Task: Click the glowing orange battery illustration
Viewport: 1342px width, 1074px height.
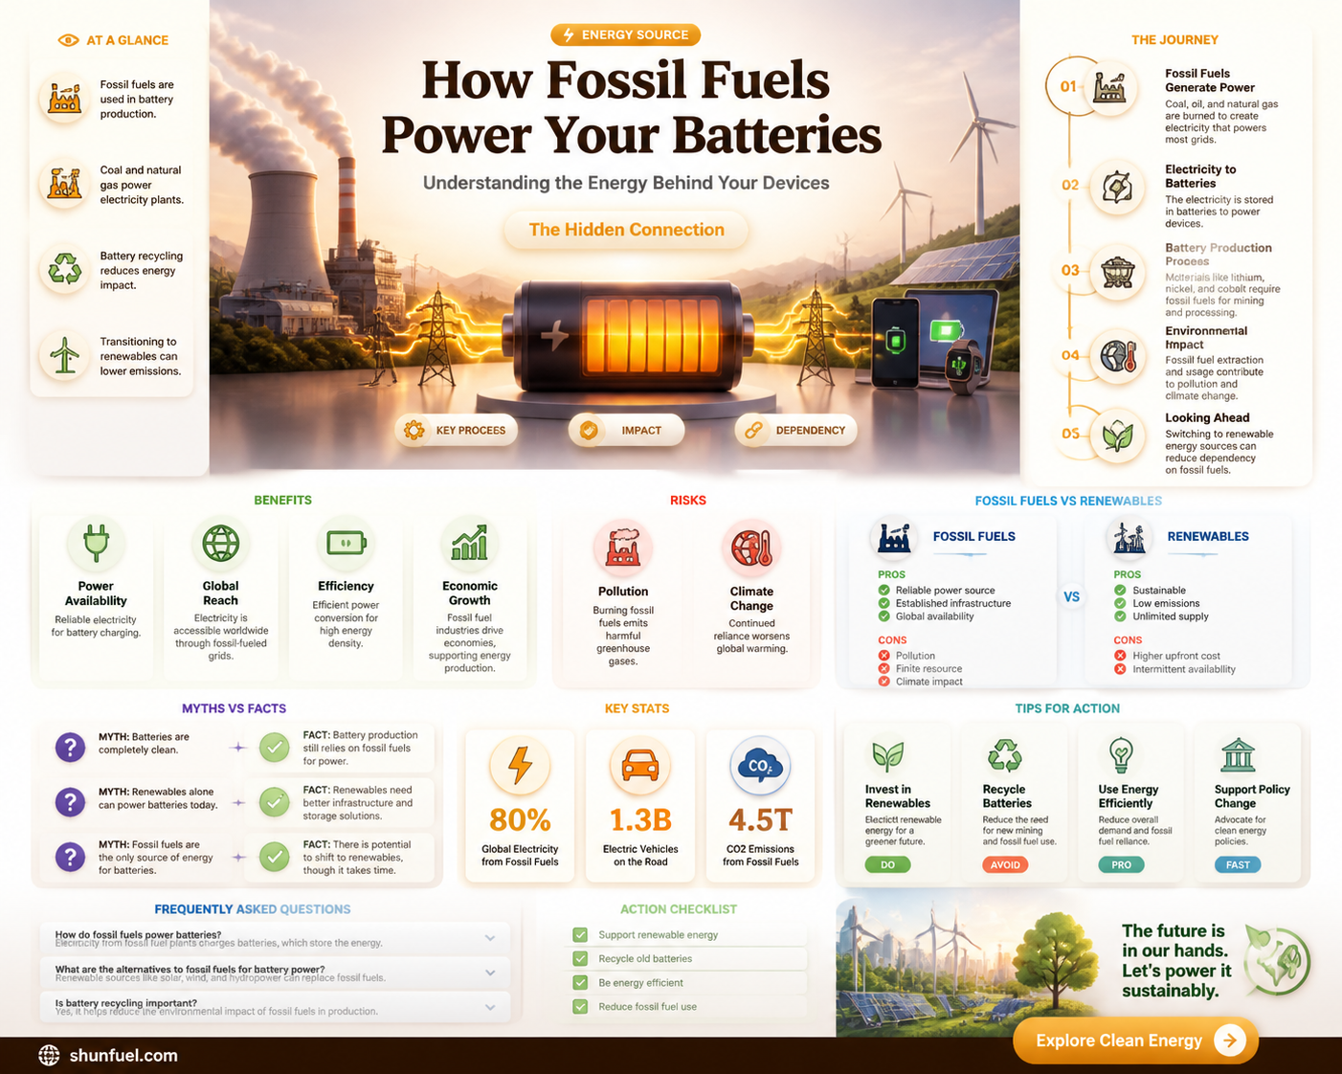Action: click(628, 337)
